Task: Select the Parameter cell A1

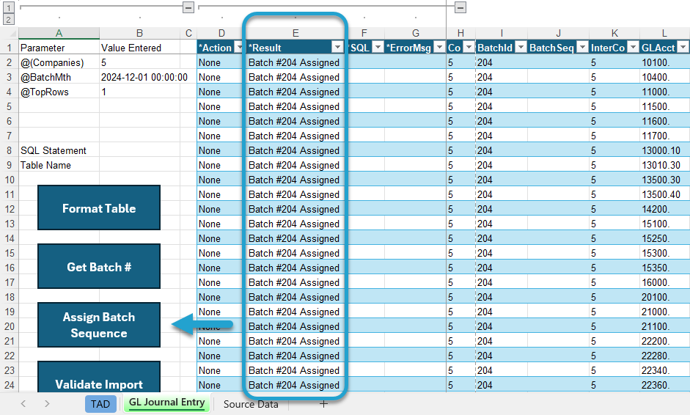Action: point(59,48)
